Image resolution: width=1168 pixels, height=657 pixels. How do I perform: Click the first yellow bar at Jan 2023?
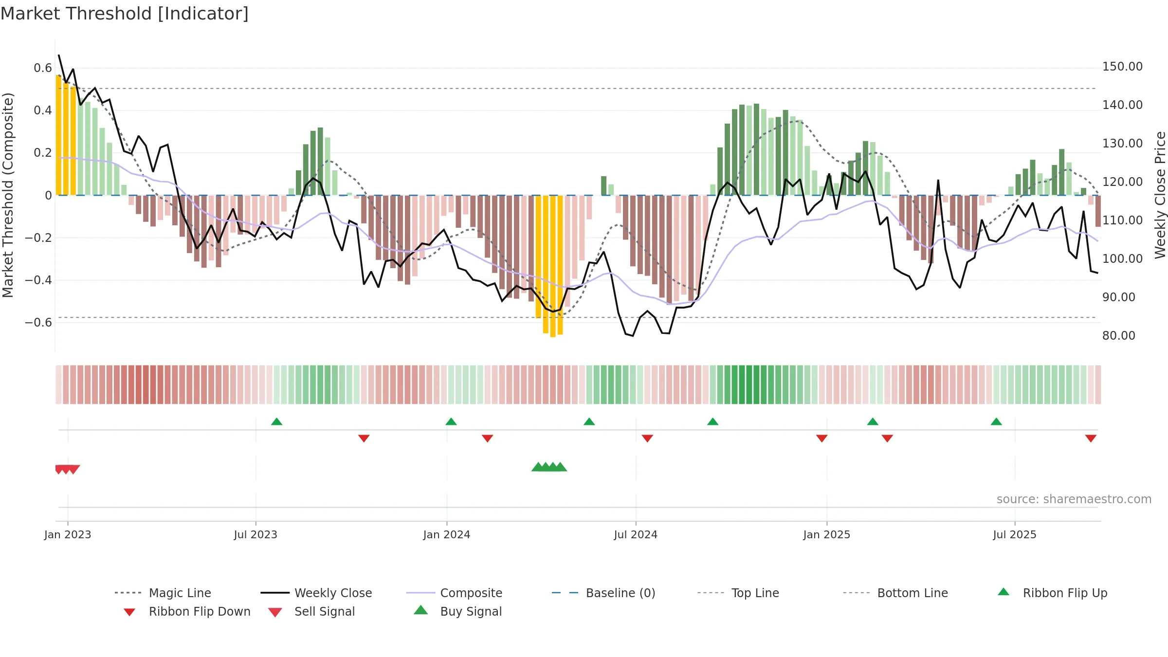pyautogui.click(x=58, y=135)
